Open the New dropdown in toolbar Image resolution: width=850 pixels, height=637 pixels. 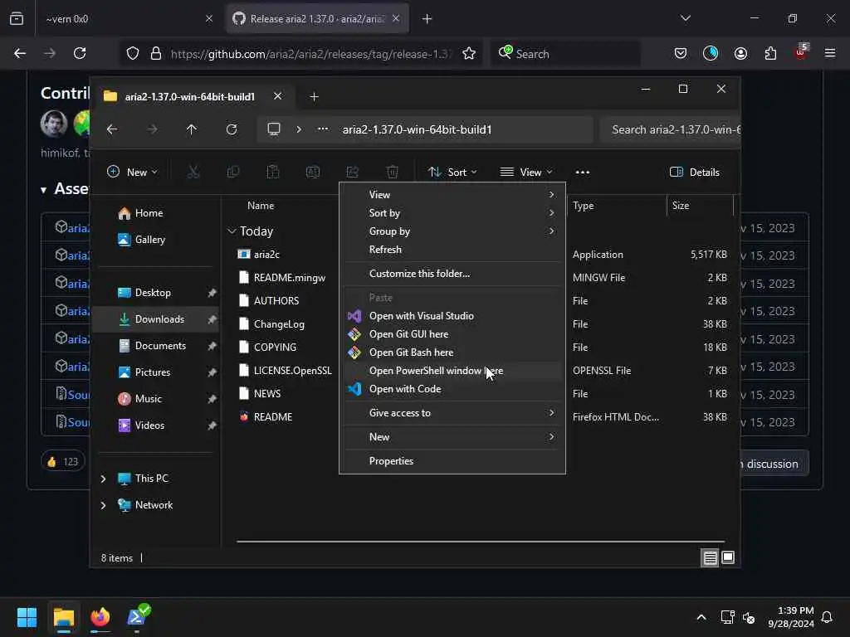[x=132, y=173]
